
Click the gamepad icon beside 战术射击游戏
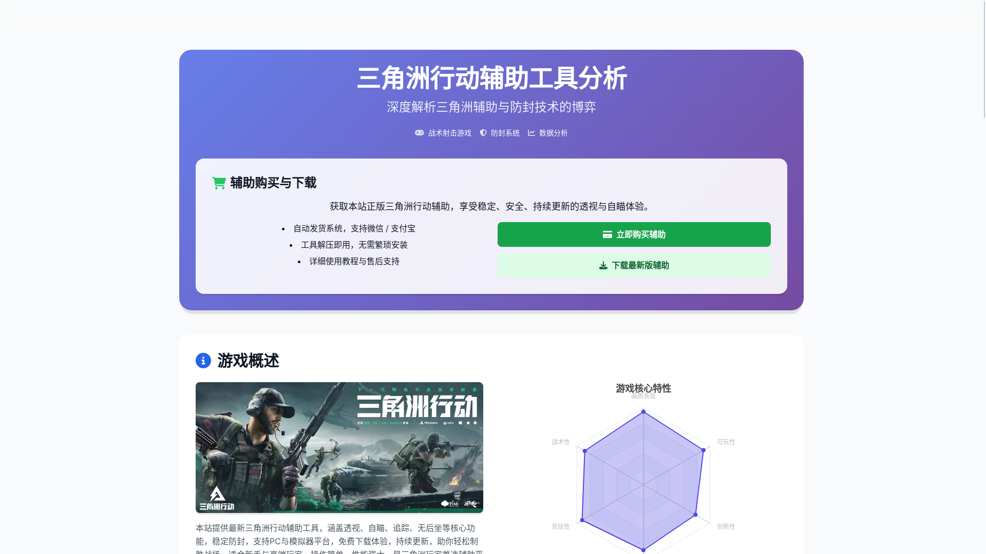(420, 133)
